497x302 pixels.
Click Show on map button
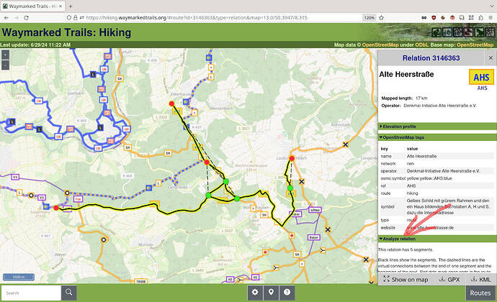click(406, 279)
